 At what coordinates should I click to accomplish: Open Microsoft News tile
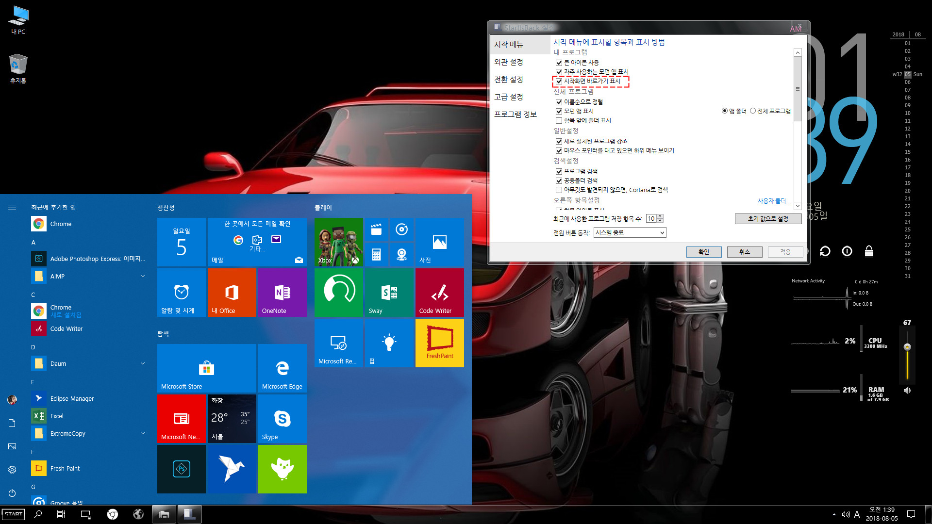pyautogui.click(x=181, y=419)
